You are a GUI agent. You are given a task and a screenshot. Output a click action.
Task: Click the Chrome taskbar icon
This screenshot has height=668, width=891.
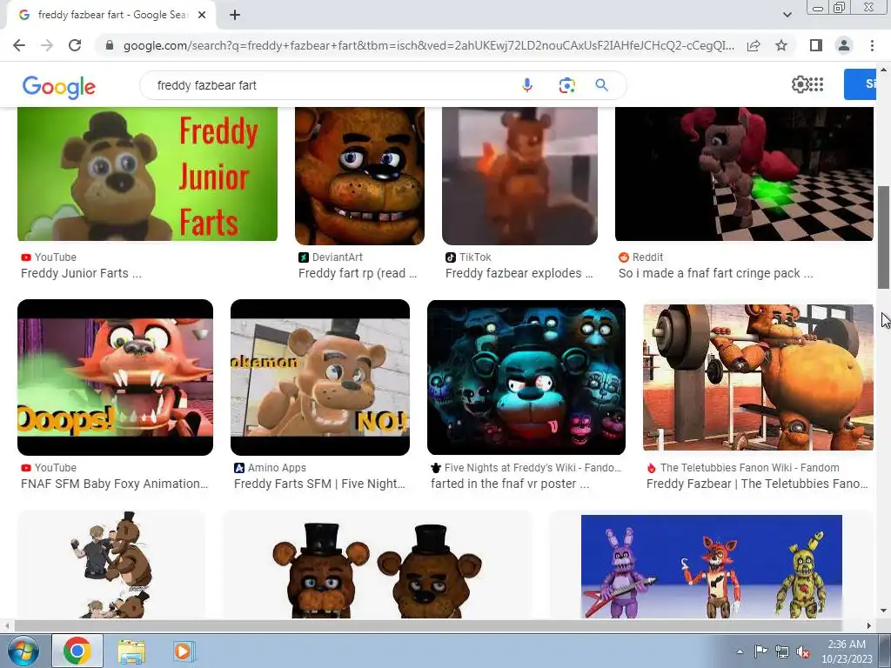(77, 651)
